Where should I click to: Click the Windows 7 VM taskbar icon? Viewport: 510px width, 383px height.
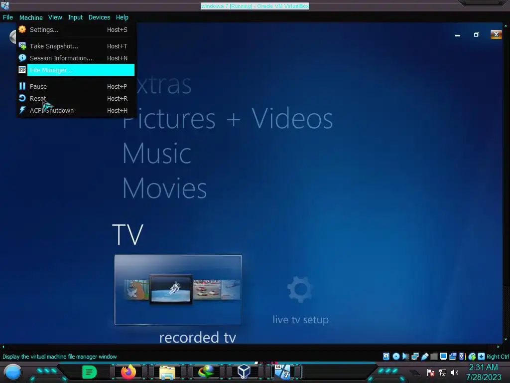pos(283,372)
